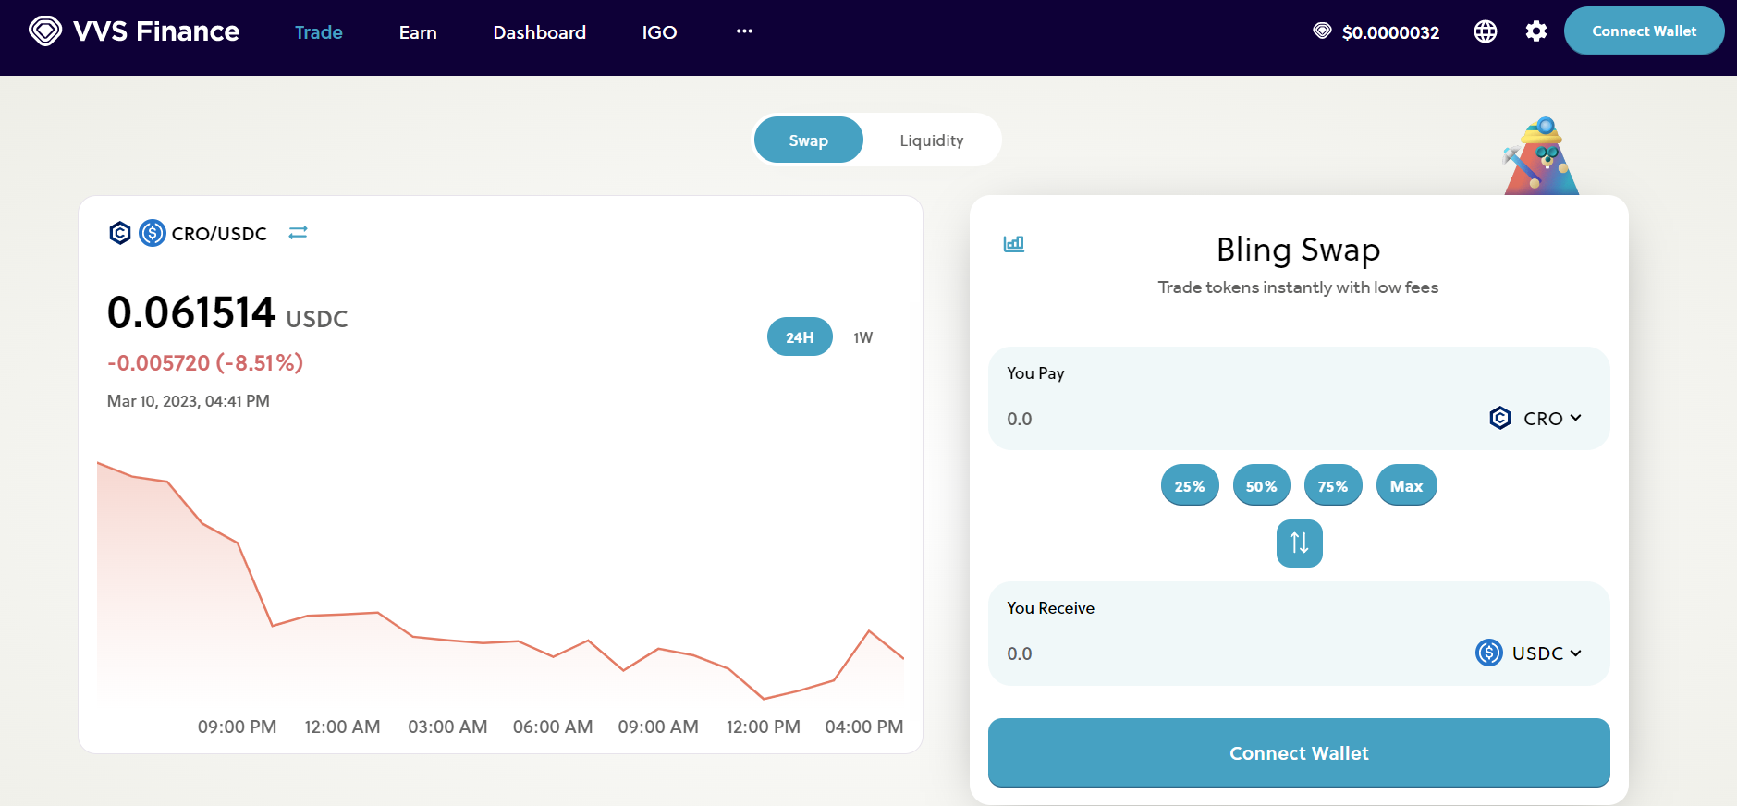Open the settings gear icon
The width and height of the screenshot is (1737, 806).
(x=1536, y=31)
